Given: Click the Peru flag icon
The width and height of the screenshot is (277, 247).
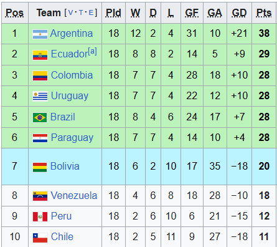Looking at the screenshot, I should [x=40, y=217].
